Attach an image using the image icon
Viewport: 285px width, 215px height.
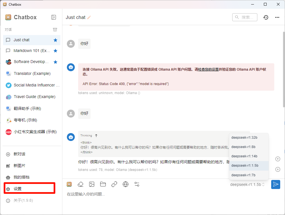click(92, 184)
